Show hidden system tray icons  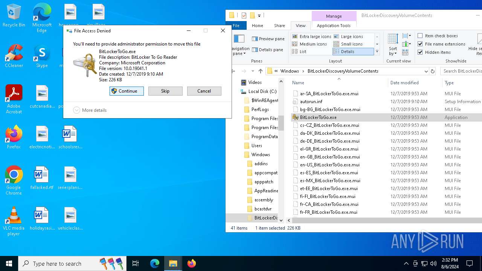click(x=406, y=263)
